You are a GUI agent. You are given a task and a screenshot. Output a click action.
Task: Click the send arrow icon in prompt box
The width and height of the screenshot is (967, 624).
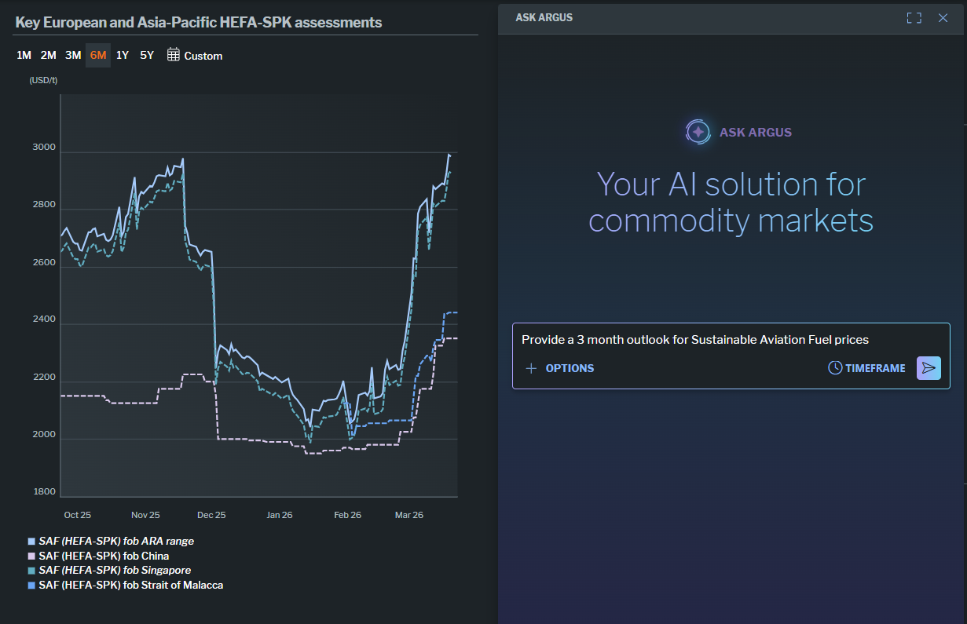point(928,368)
